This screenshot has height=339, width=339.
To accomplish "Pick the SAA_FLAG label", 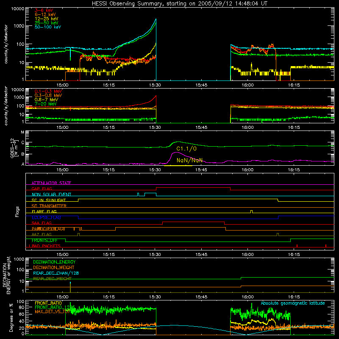I will tap(42, 223).
